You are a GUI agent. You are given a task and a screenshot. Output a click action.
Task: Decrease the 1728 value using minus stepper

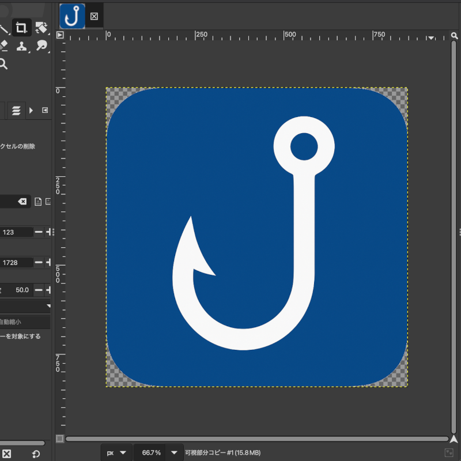coord(39,263)
